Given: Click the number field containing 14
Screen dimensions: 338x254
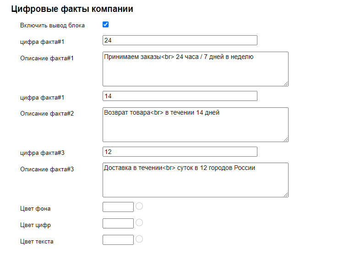Looking at the screenshot, I should [x=180, y=96].
